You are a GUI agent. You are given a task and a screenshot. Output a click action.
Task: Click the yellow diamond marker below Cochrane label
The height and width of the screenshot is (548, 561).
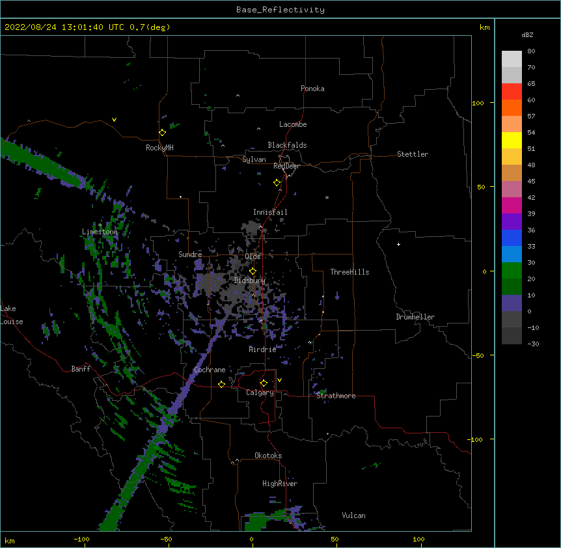[x=221, y=384]
